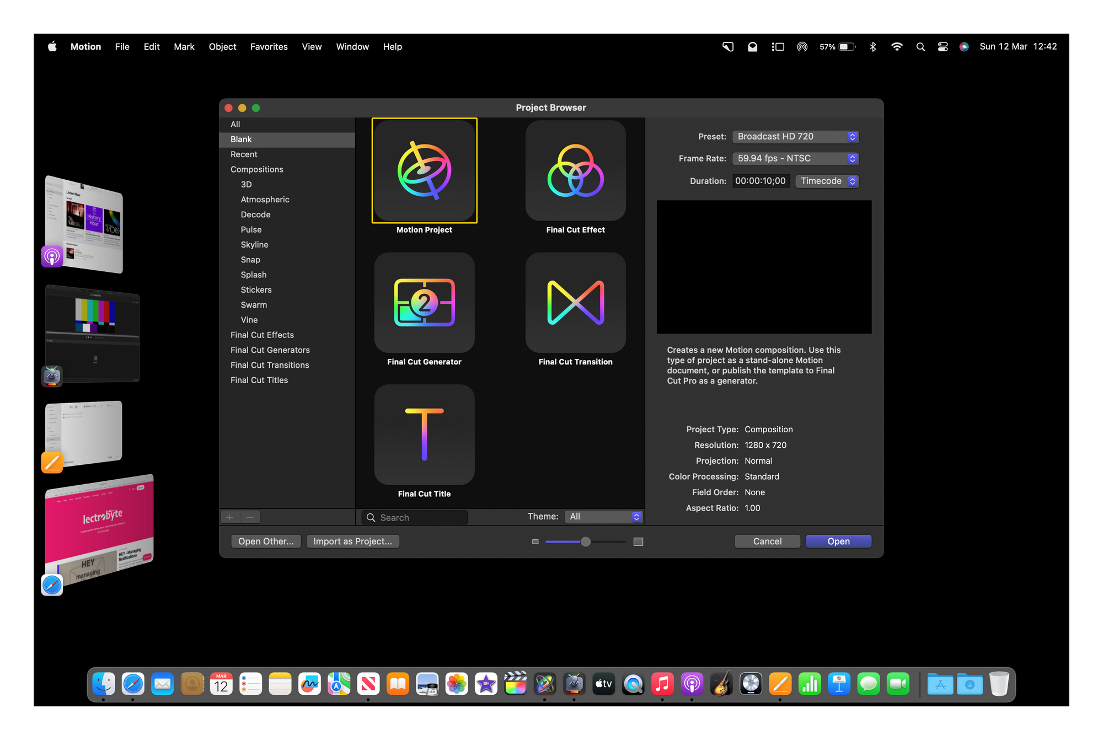Click the Duration timecode field
The height and width of the screenshot is (740, 1103).
[761, 181]
